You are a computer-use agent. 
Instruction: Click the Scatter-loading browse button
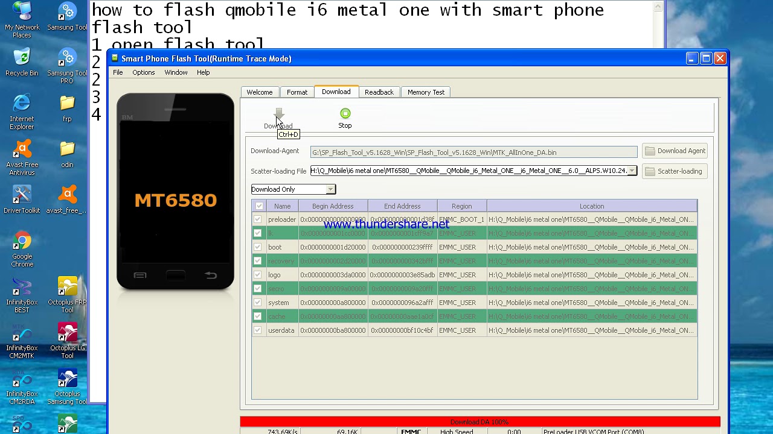[674, 171]
